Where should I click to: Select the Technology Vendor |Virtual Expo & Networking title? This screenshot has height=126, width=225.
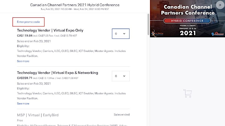click(57, 73)
